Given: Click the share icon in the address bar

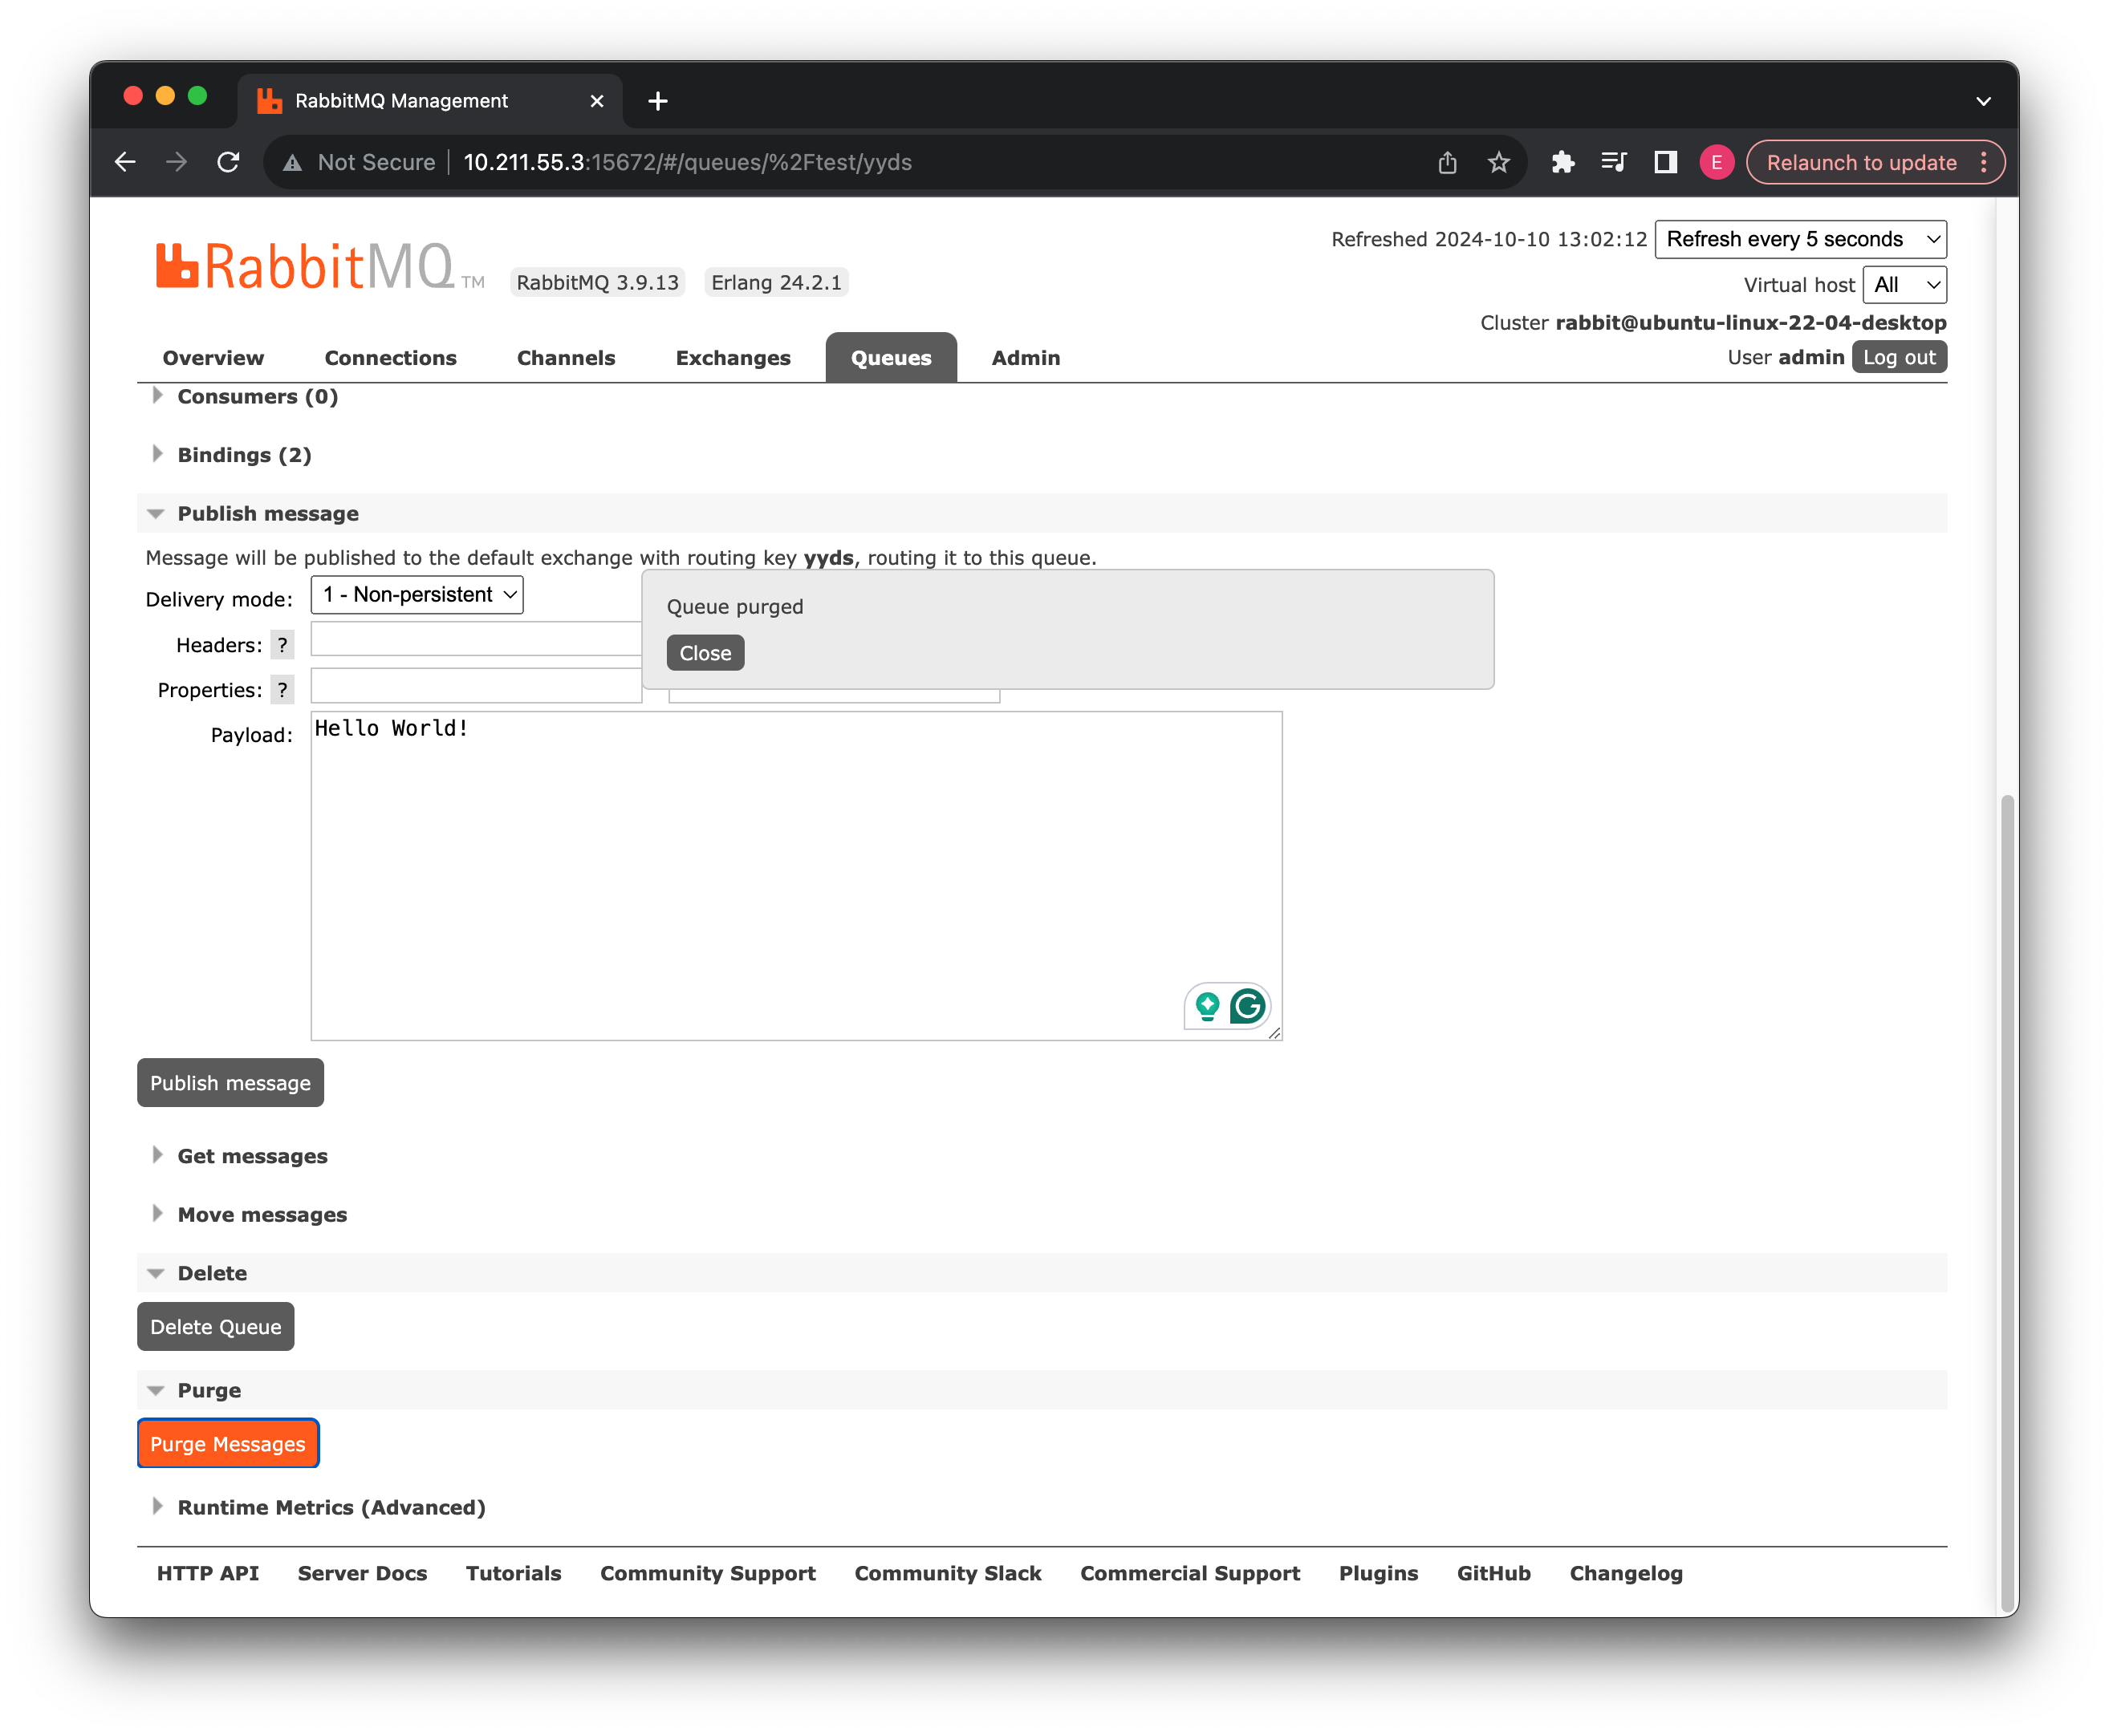Looking at the screenshot, I should pos(1447,162).
